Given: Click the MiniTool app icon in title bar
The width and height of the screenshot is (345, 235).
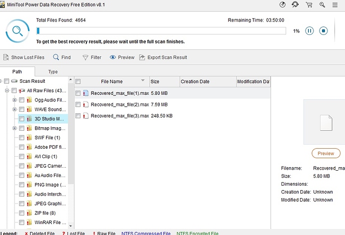Looking at the screenshot, I should pos(2,4).
